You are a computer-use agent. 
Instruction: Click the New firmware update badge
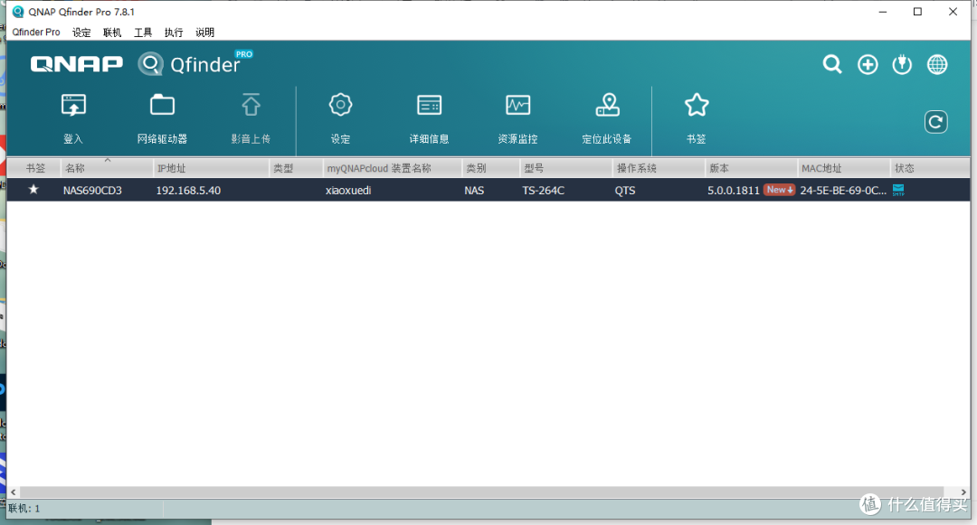pyautogui.click(x=780, y=190)
